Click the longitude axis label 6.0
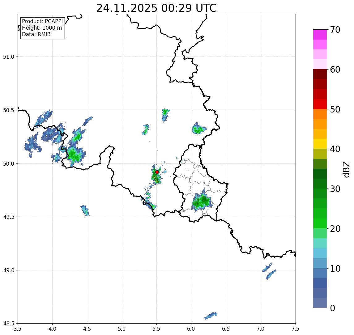 pos(191,329)
